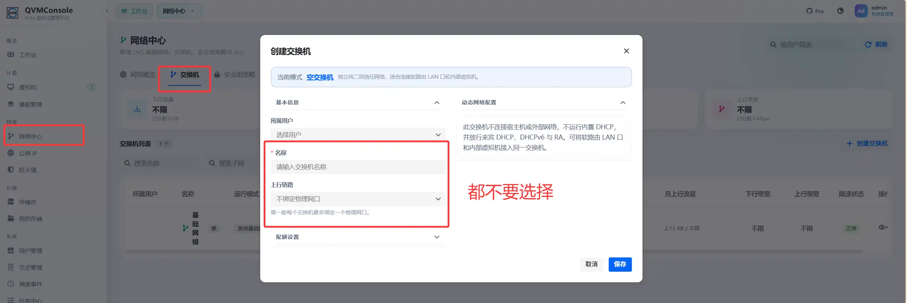Click the GitHub Pro icon in header

815,11
